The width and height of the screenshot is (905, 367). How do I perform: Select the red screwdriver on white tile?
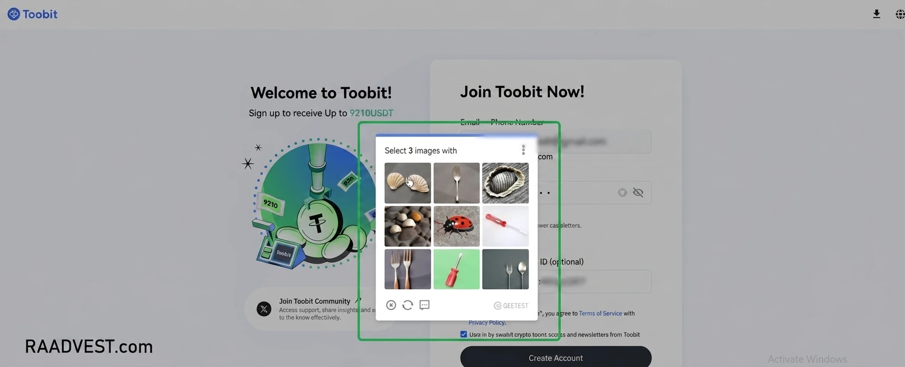[505, 226]
